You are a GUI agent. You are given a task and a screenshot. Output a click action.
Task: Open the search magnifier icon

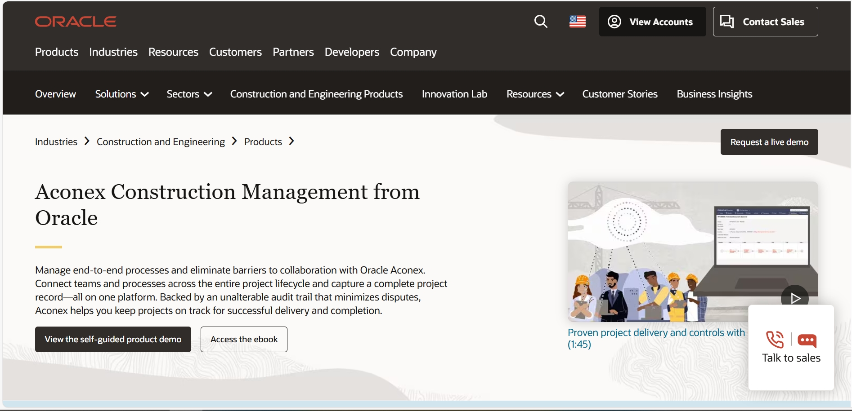[541, 22]
